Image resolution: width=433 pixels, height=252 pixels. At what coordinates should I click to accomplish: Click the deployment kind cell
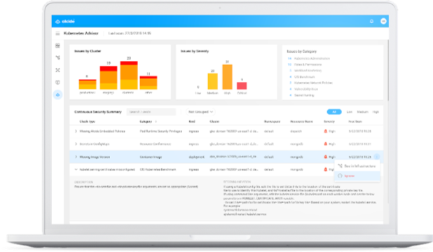click(197, 157)
